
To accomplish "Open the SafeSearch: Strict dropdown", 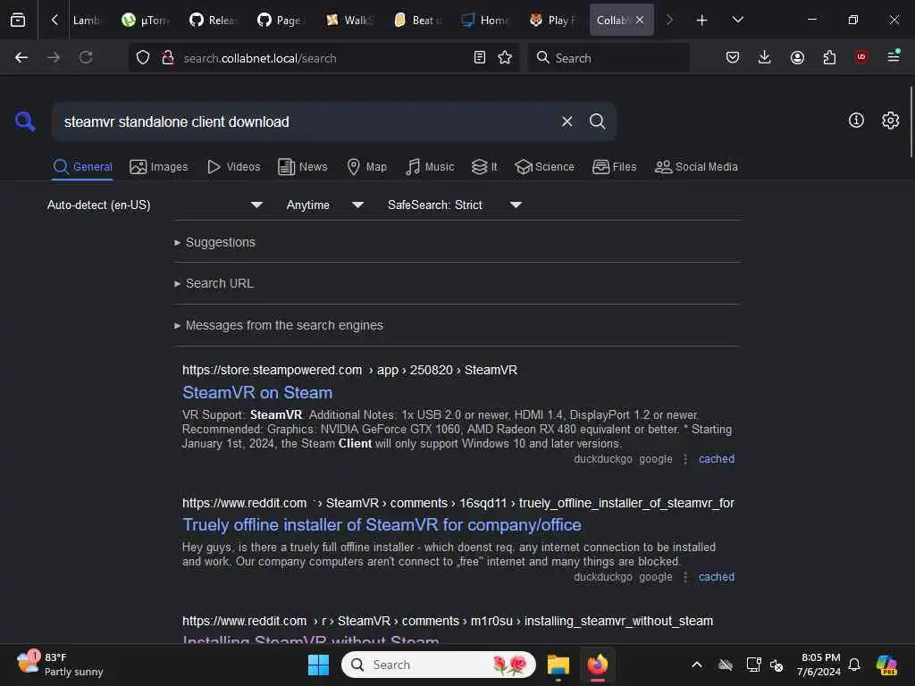I will tap(455, 205).
